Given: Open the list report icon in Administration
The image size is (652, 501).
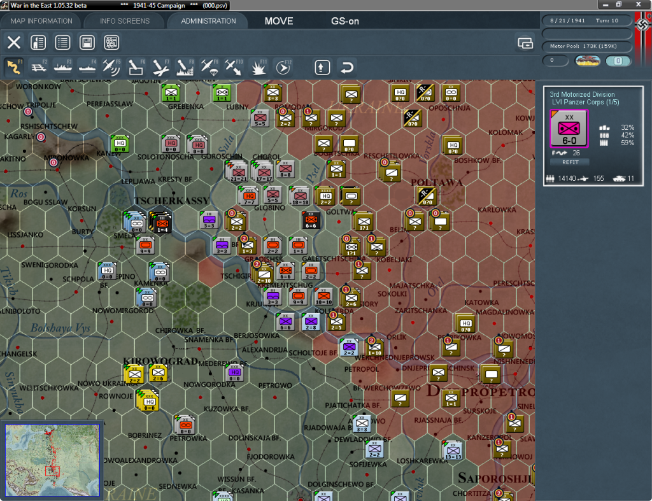Looking at the screenshot, I should click(63, 43).
